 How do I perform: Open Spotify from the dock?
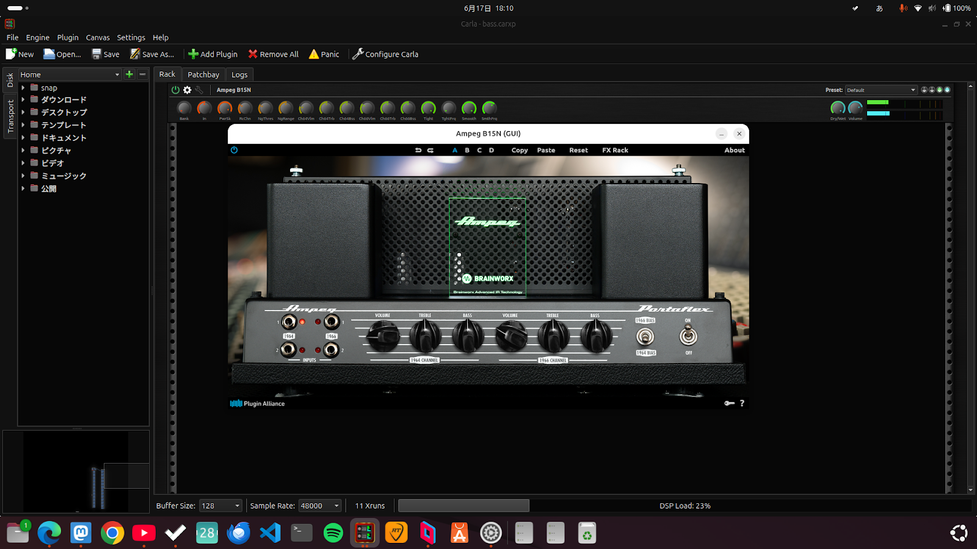(x=333, y=533)
